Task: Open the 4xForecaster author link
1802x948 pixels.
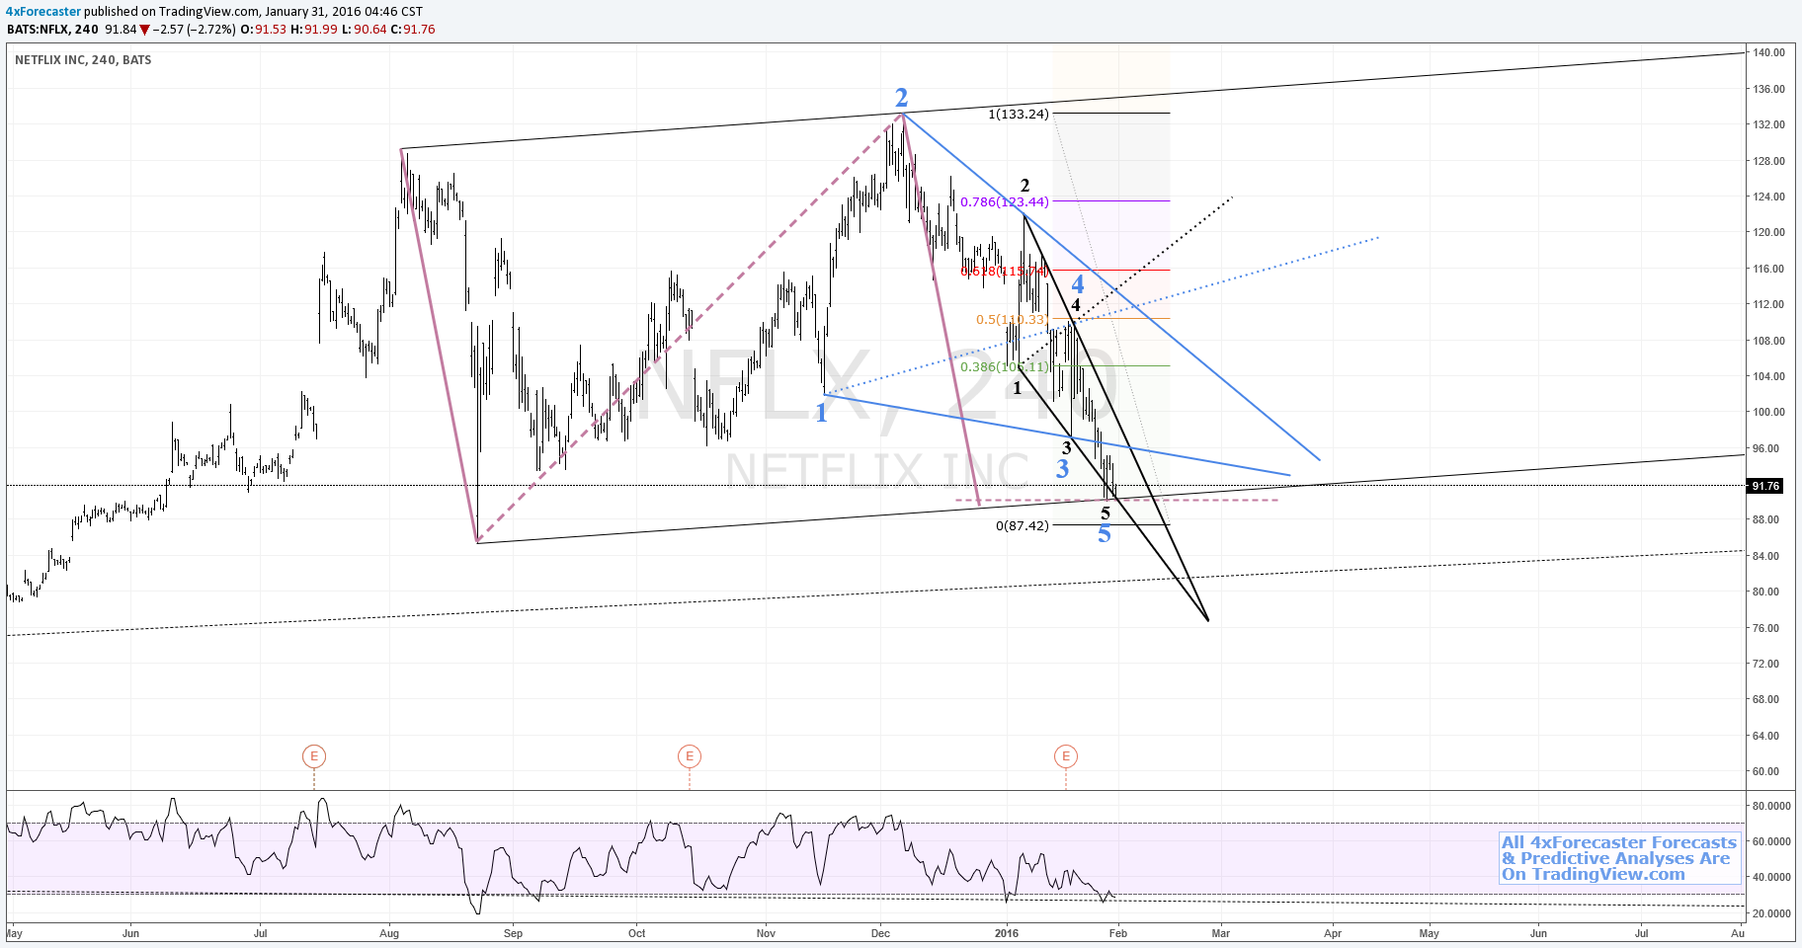Action: [x=43, y=12]
